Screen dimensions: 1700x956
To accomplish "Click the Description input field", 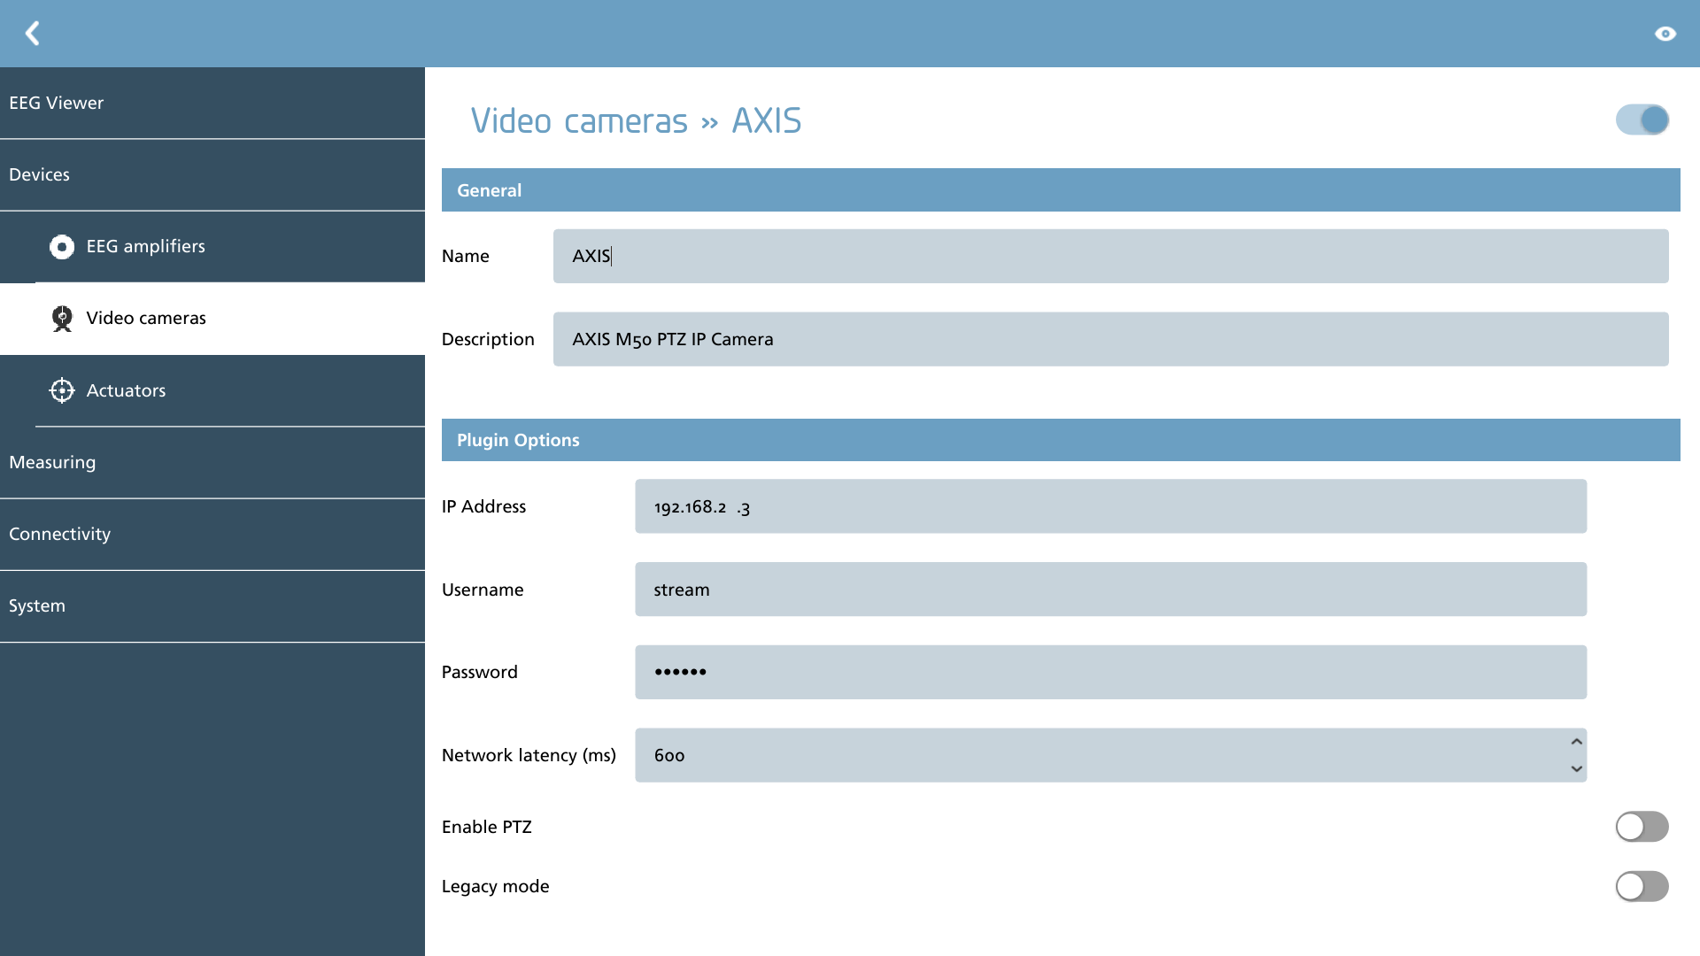I will 1111,339.
